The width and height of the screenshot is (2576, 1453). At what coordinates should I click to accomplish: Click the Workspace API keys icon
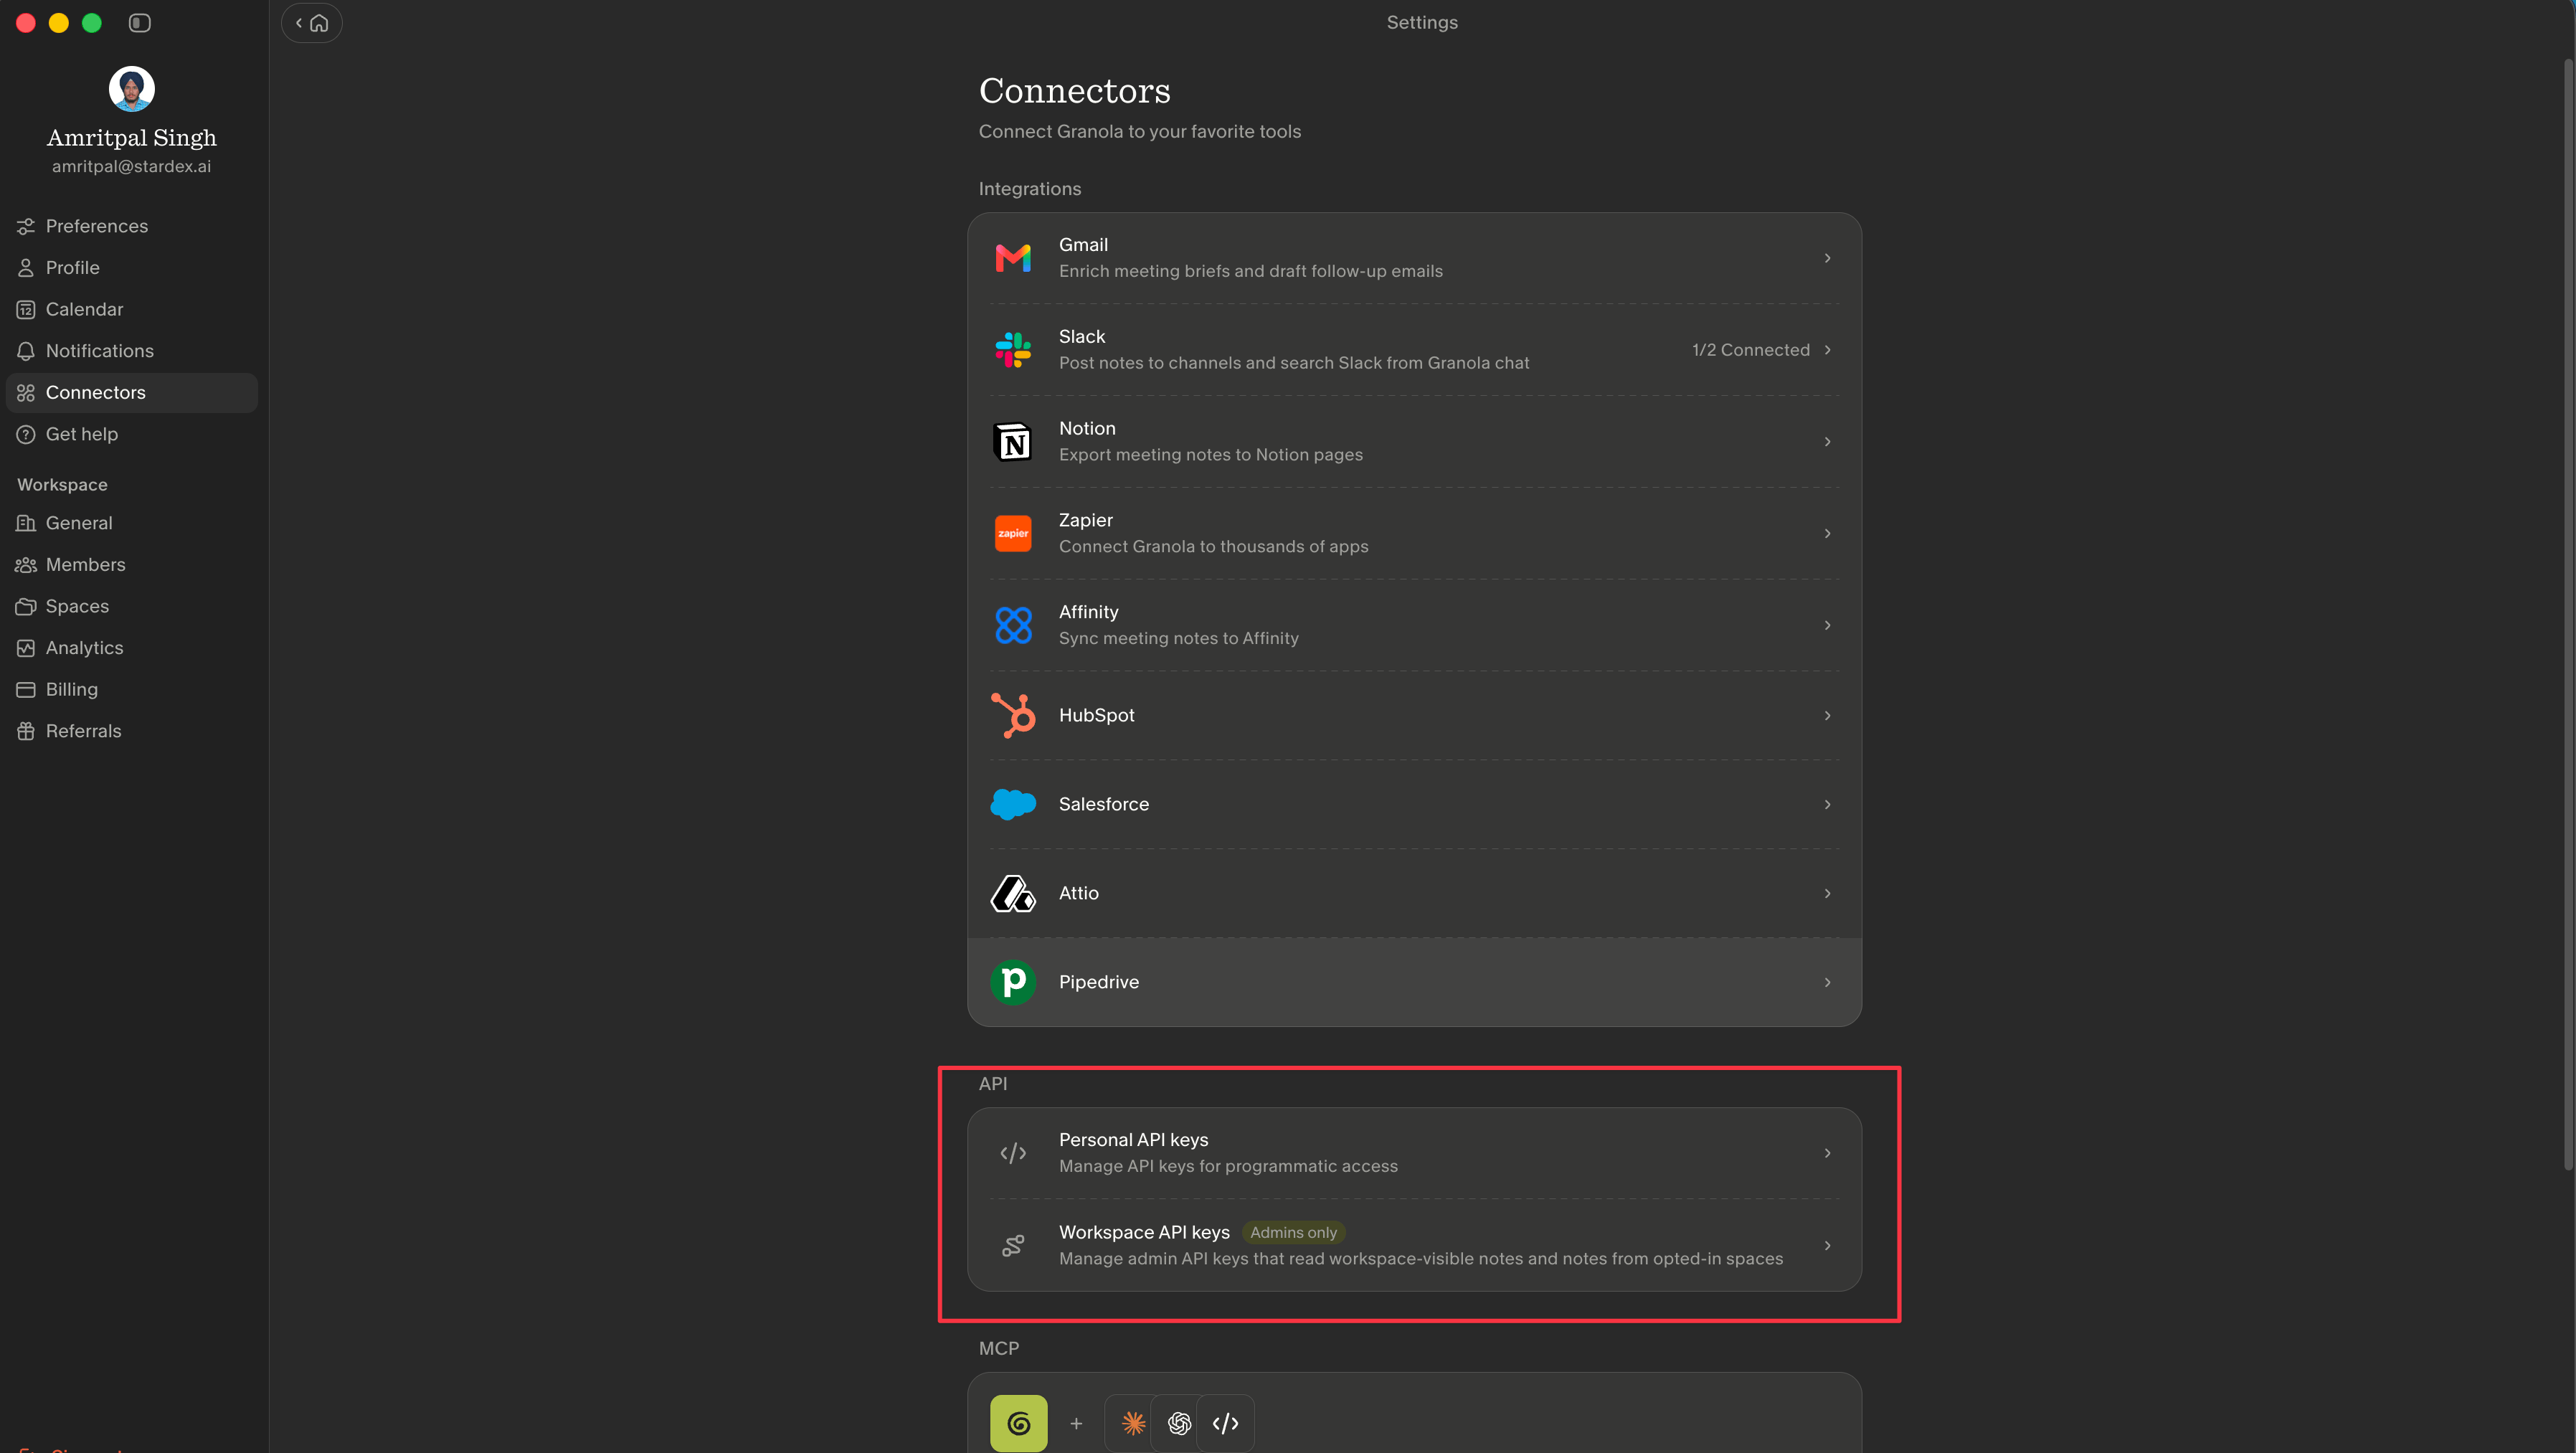(1013, 1245)
